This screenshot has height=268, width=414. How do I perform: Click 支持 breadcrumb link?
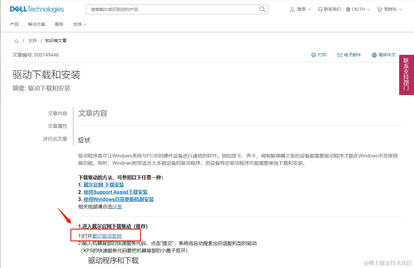pos(32,41)
